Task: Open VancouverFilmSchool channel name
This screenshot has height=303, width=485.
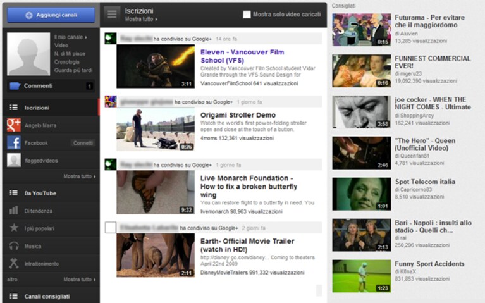Action: pyautogui.click(x=226, y=83)
